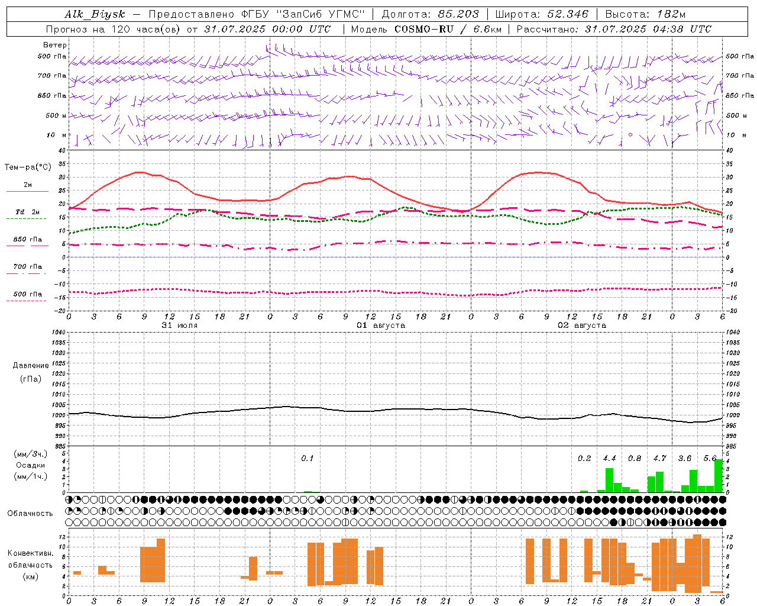This screenshot has height=606, width=757.
Task: Click the precipitation value '3.6'
Action: [684, 459]
